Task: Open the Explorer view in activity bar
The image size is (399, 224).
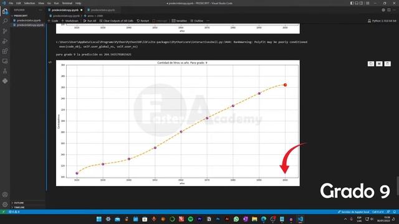Action: pos(5,11)
